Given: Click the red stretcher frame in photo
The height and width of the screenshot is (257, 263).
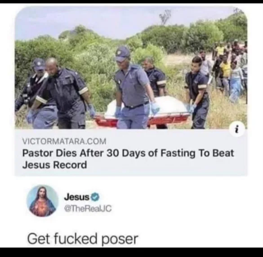Looking at the screenshot, I should 143,120.
